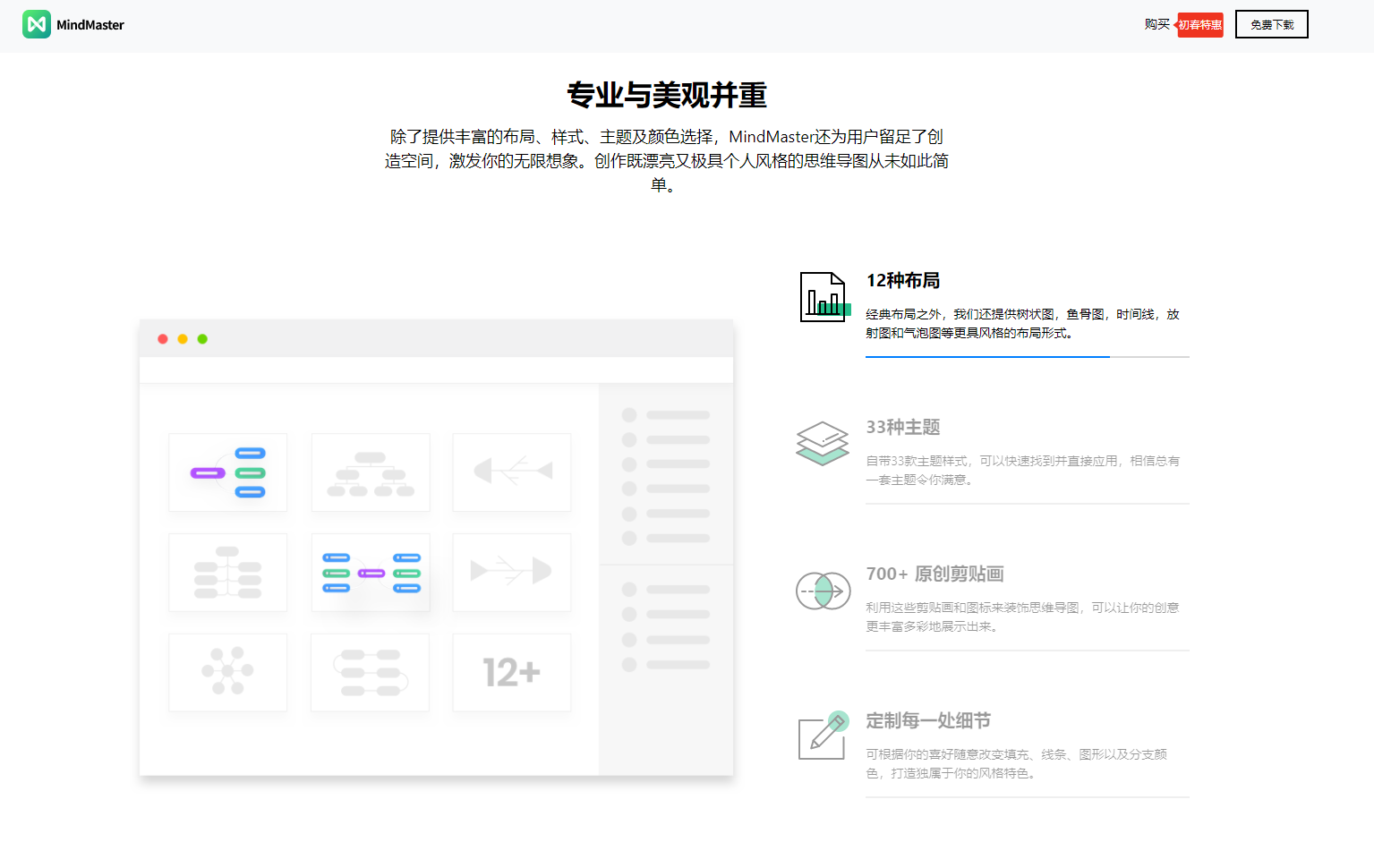Click the 定制每一处细节 pencil edit icon
The width and height of the screenshot is (1374, 842).
[824, 736]
